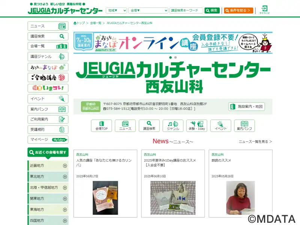Click the お近くの会場を探す header
Viewport: 300px width, 225px height.
point(48,152)
